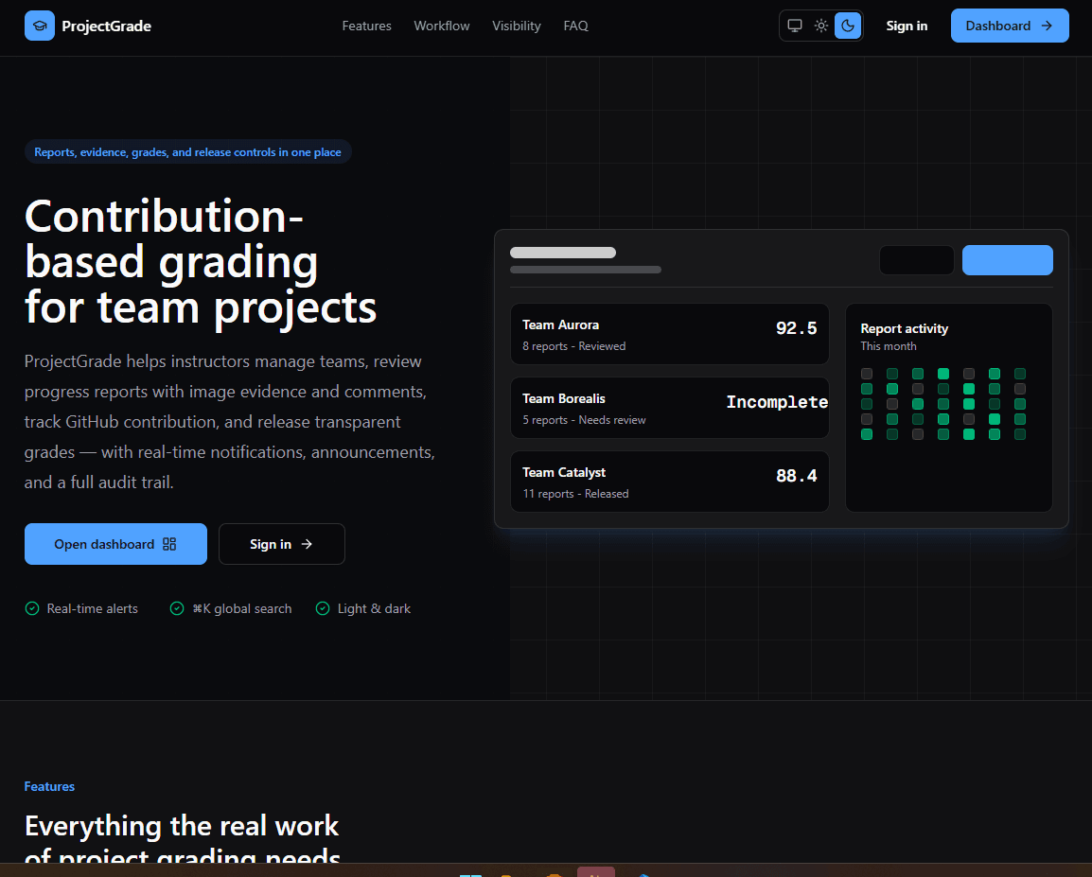The height and width of the screenshot is (877, 1092).
Task: Click the ProjectGrade graduation cap logo icon
Action: [40, 26]
